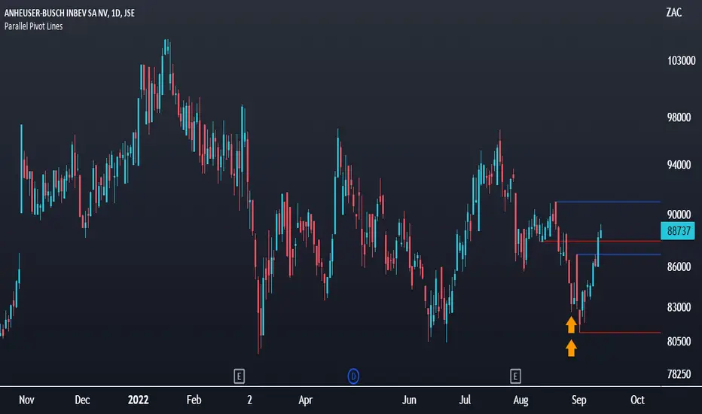Click the 80500 price axis label
Image resolution: width=702 pixels, height=414 pixels.
[679, 342]
